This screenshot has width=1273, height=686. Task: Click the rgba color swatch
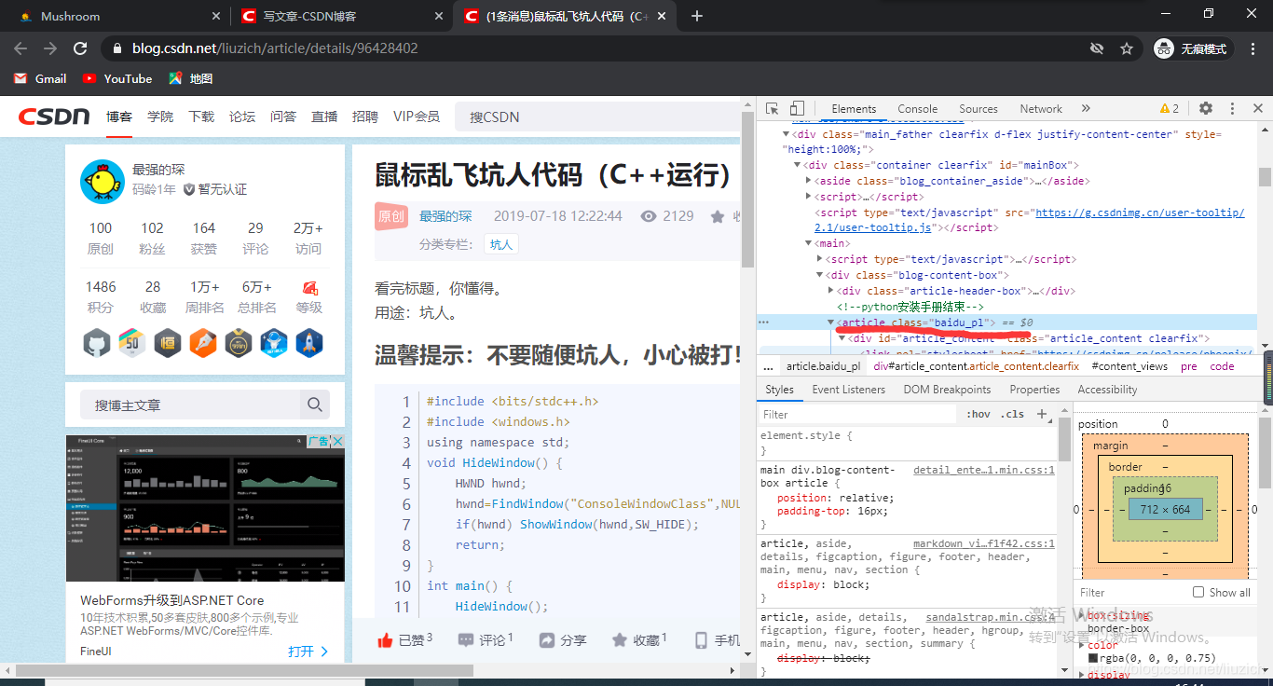pyautogui.click(x=1093, y=658)
